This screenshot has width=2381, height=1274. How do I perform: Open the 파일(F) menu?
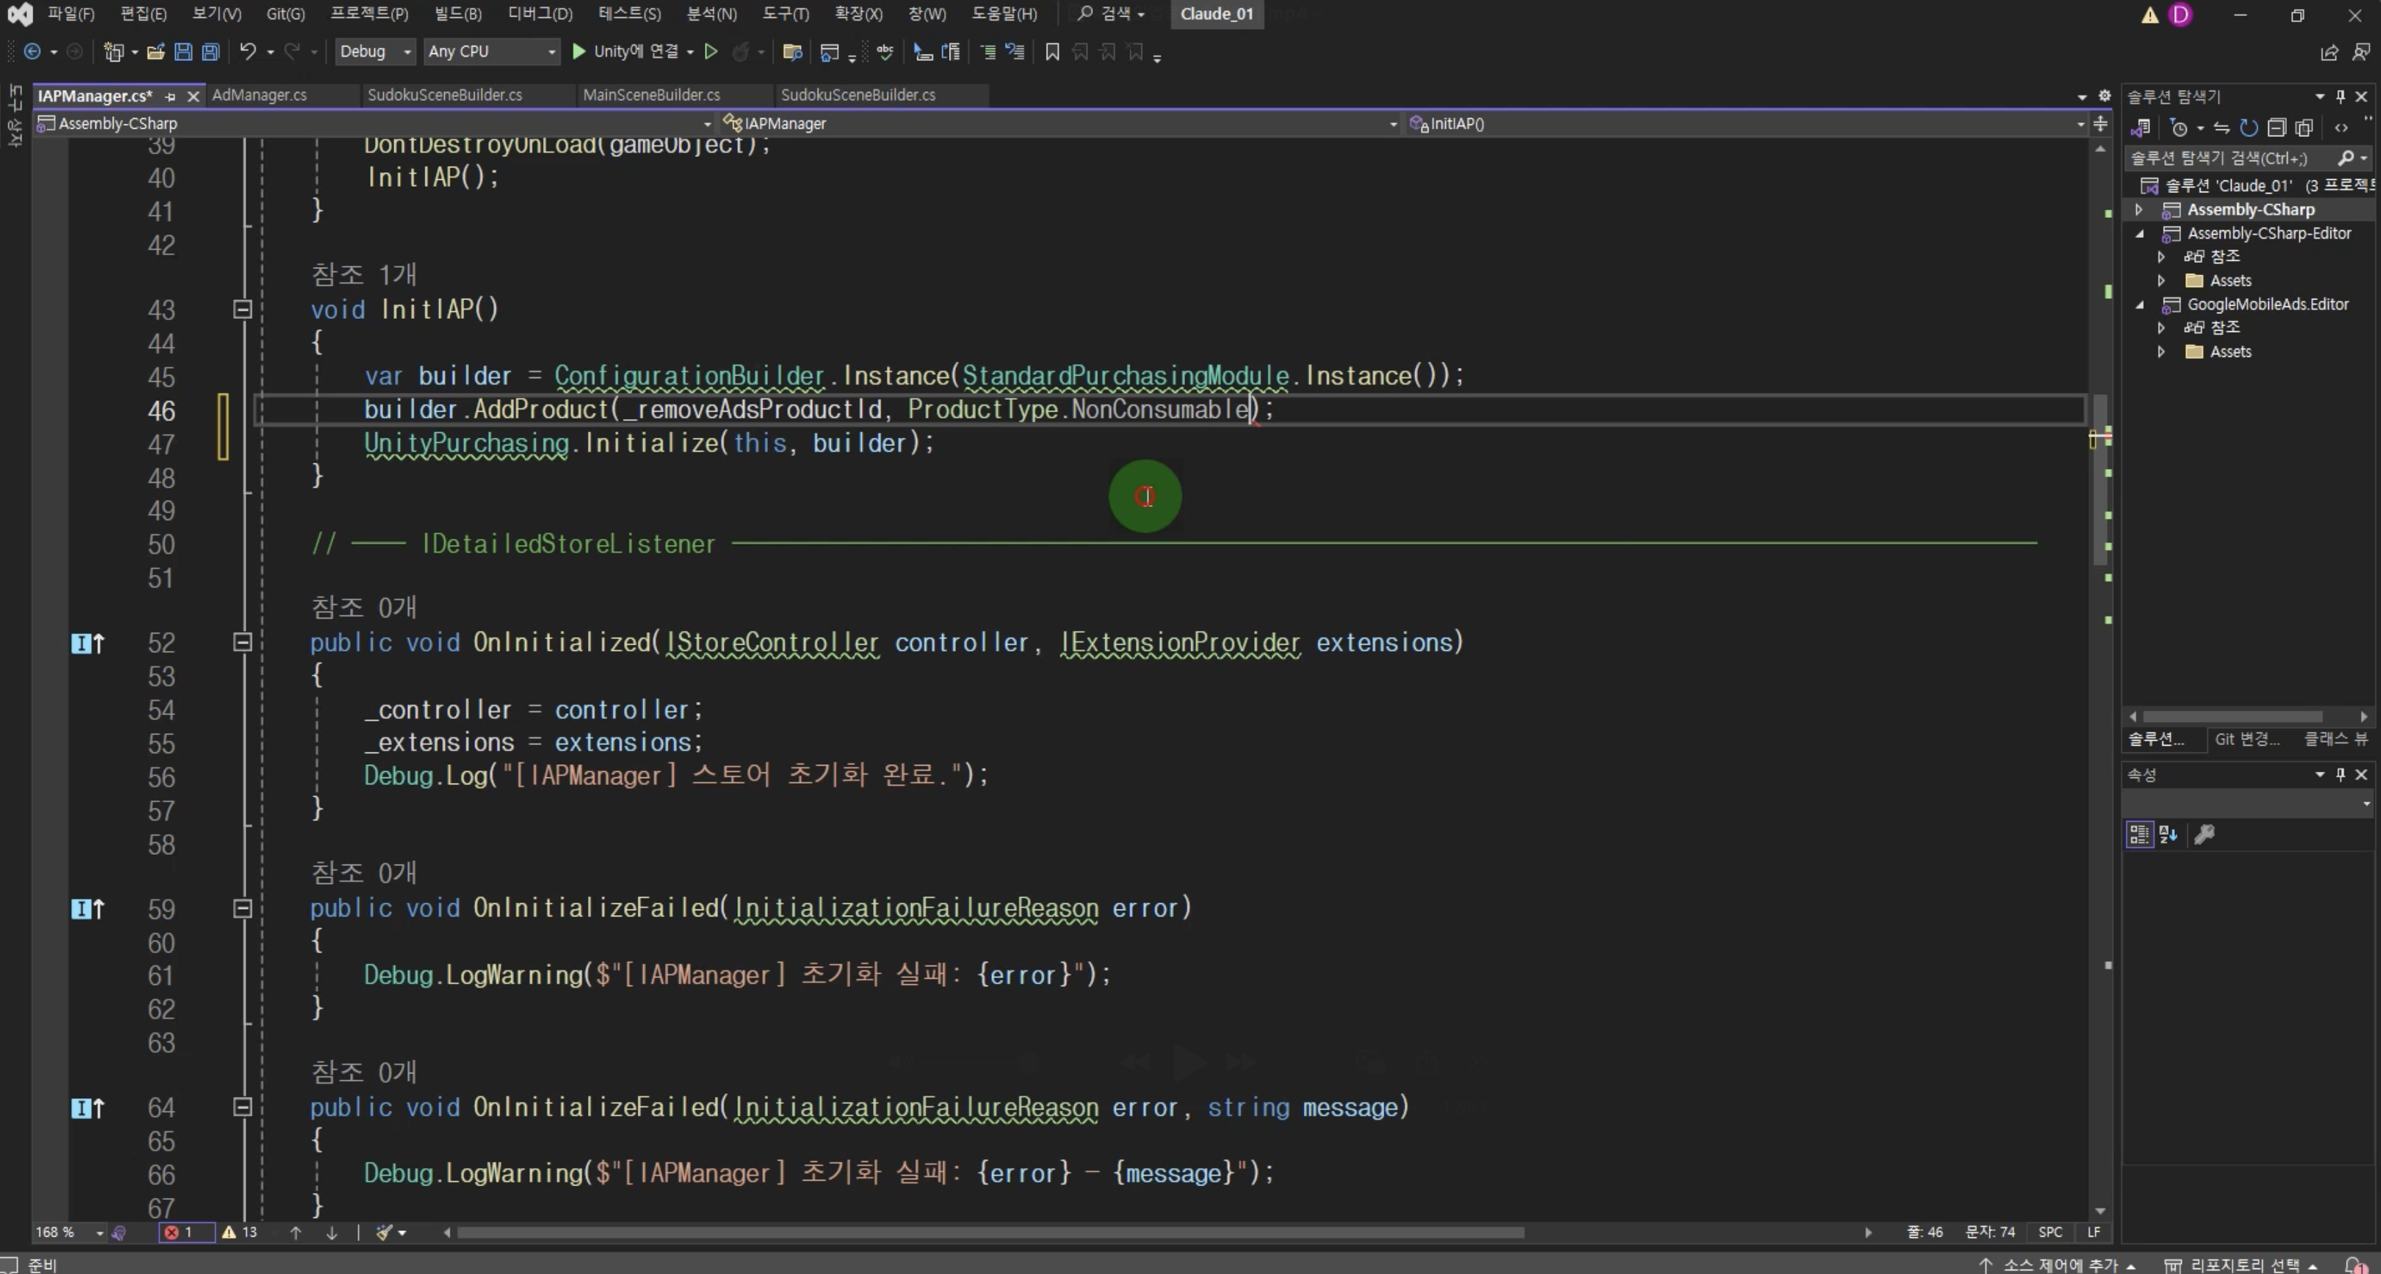point(71,14)
